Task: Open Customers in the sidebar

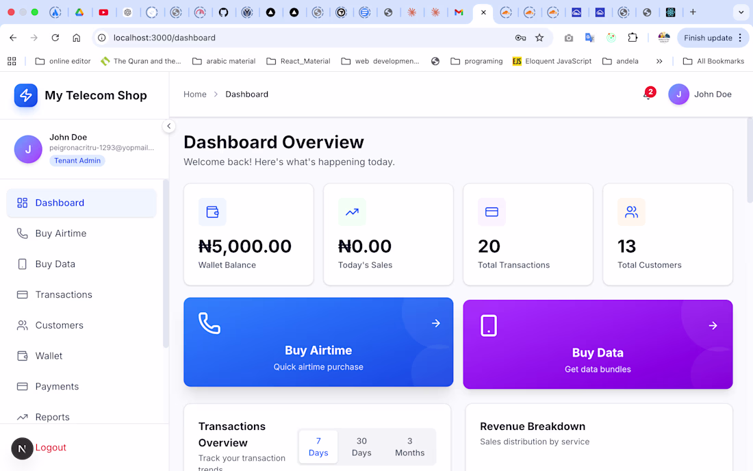Action: tap(81, 325)
